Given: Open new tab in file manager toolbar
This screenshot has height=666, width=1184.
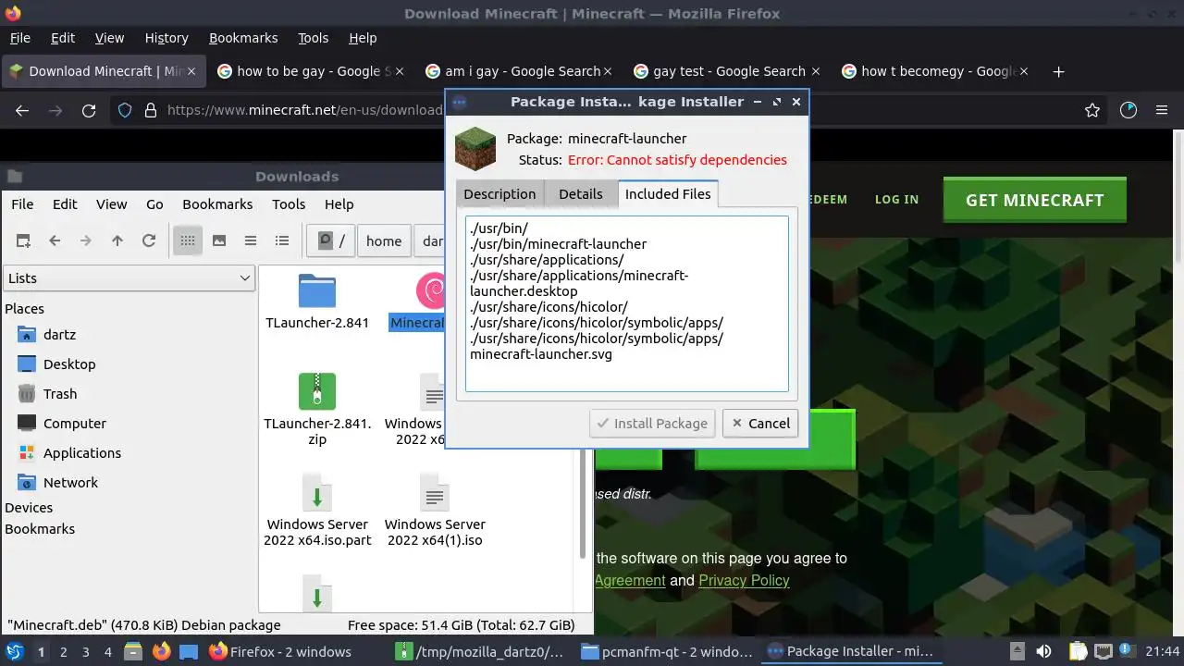Looking at the screenshot, I should pos(23,240).
